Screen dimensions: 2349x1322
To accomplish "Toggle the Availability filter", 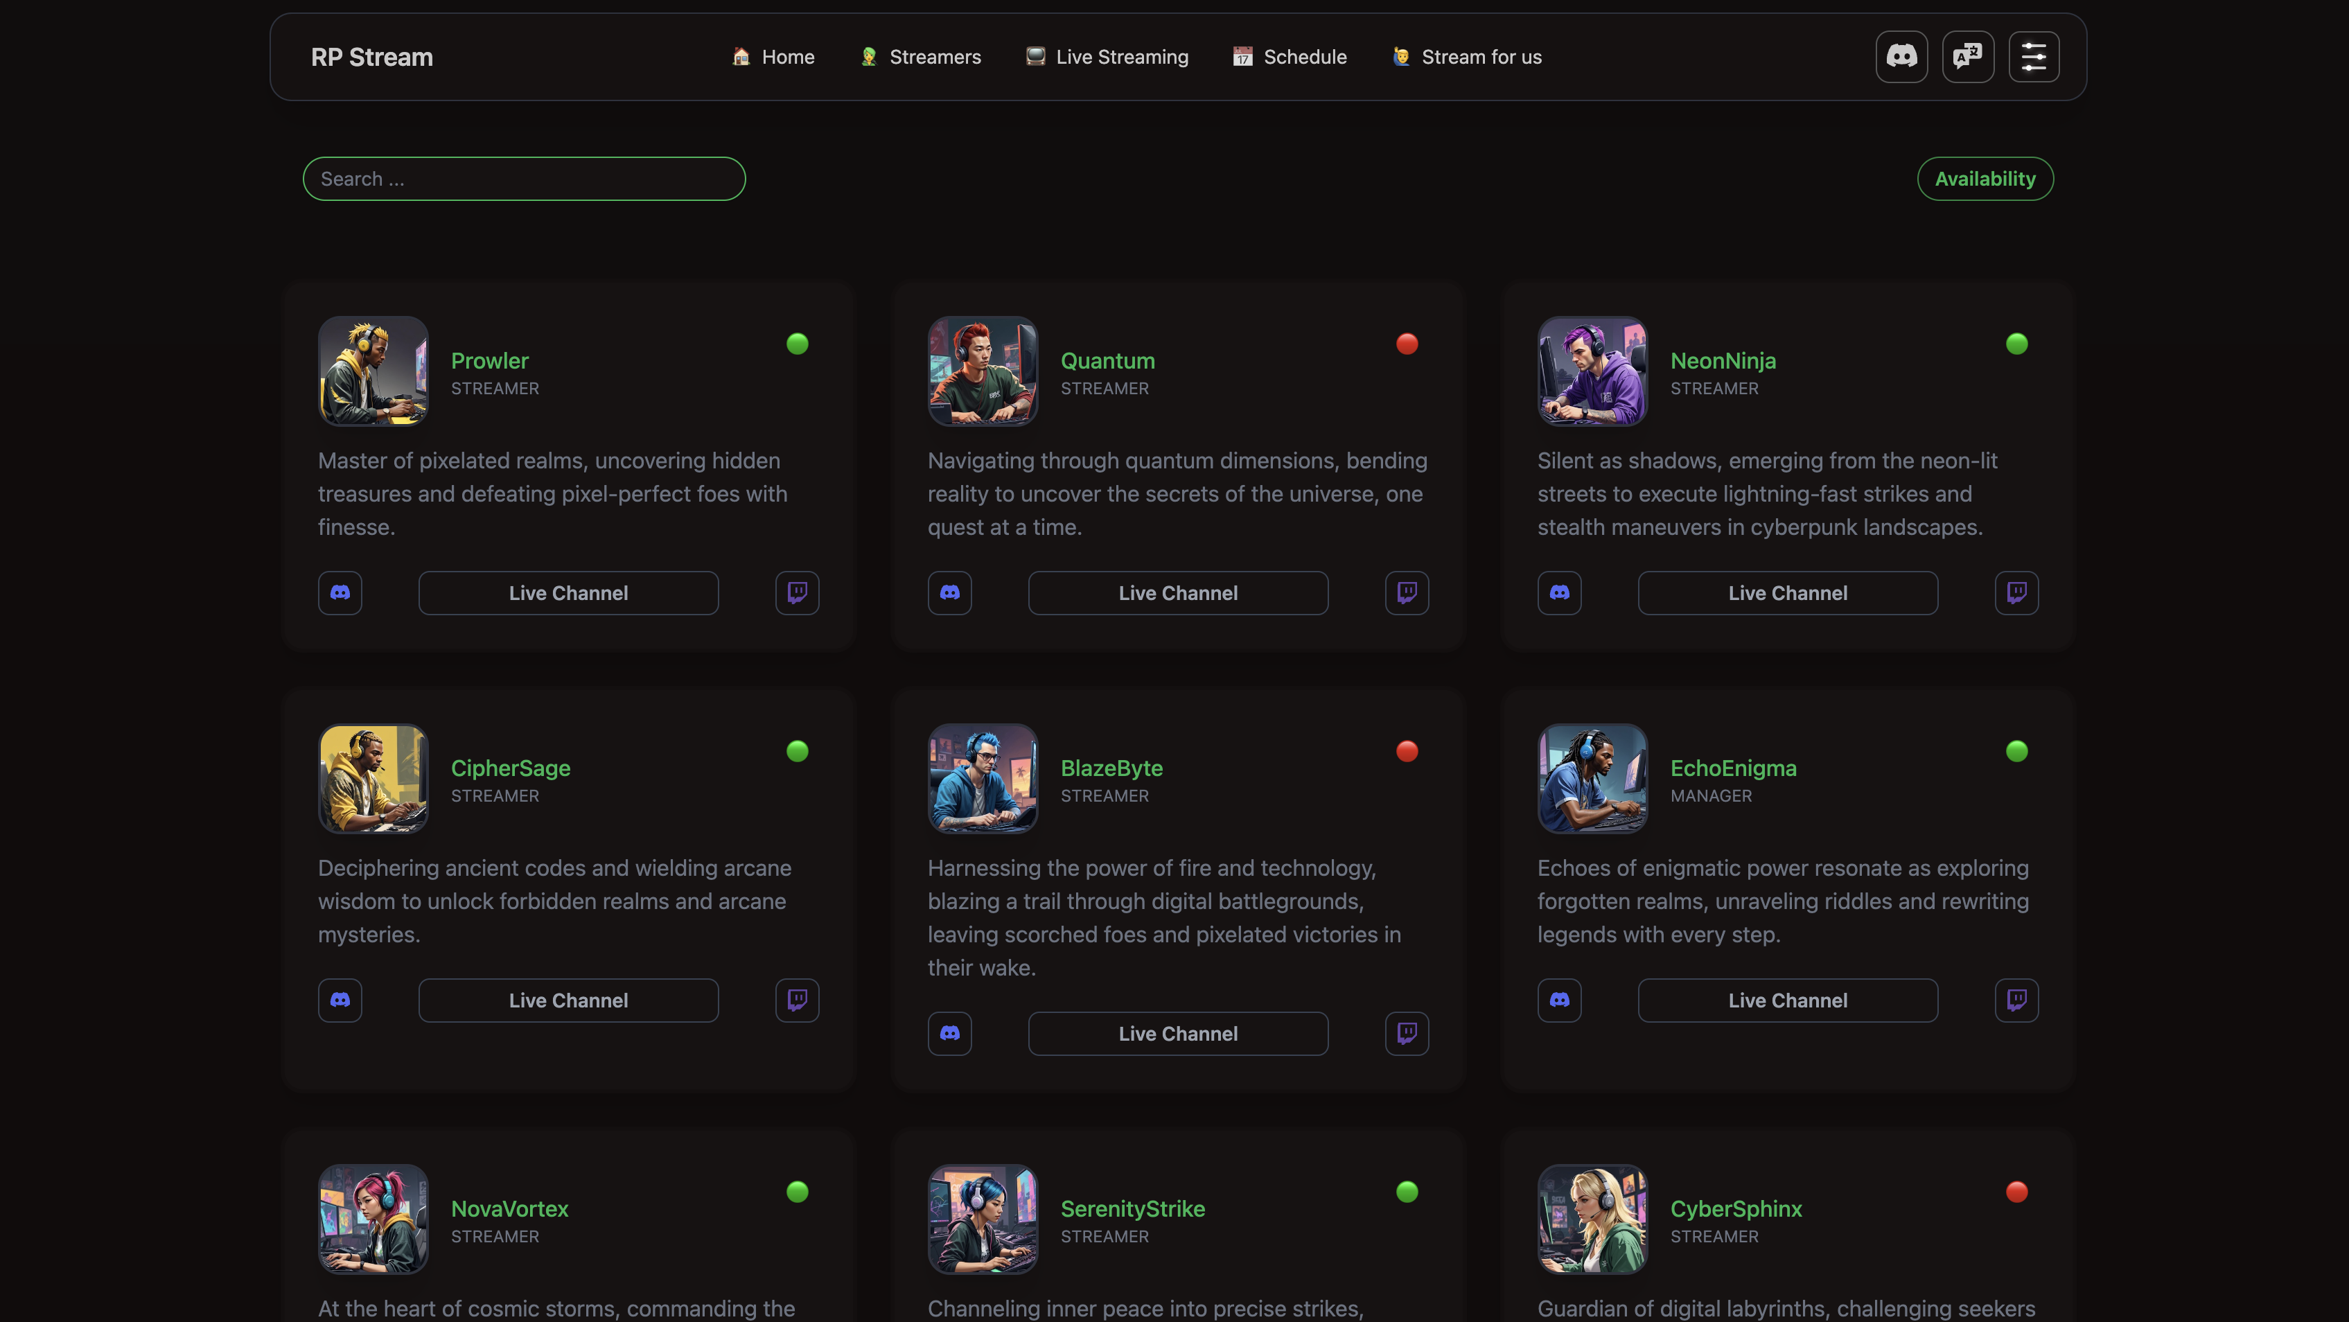I will click(1985, 179).
